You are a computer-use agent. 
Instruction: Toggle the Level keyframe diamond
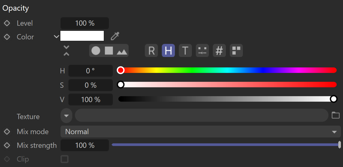point(7,23)
